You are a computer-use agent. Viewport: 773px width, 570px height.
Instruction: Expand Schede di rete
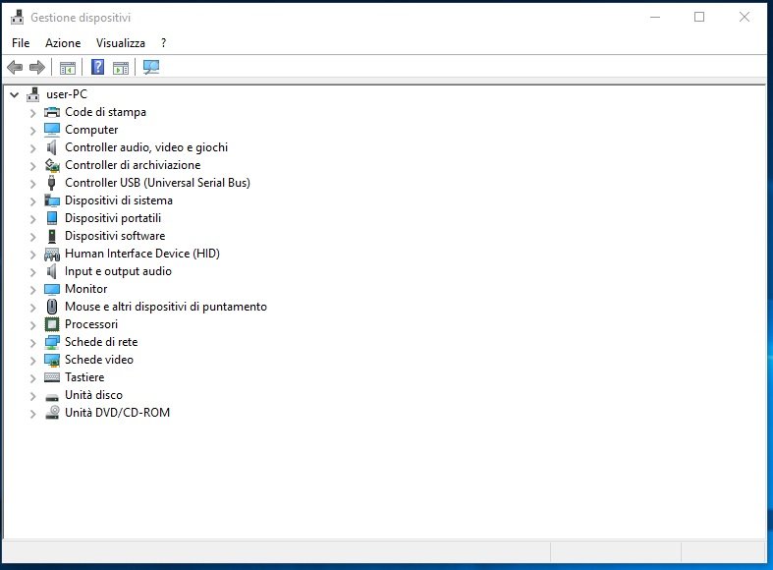[x=33, y=343]
